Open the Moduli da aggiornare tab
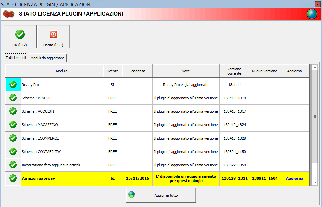Viewport: 322px width, 207px height. pos(47,58)
